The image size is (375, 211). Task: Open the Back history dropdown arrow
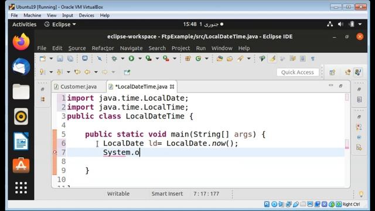[x=96, y=72]
